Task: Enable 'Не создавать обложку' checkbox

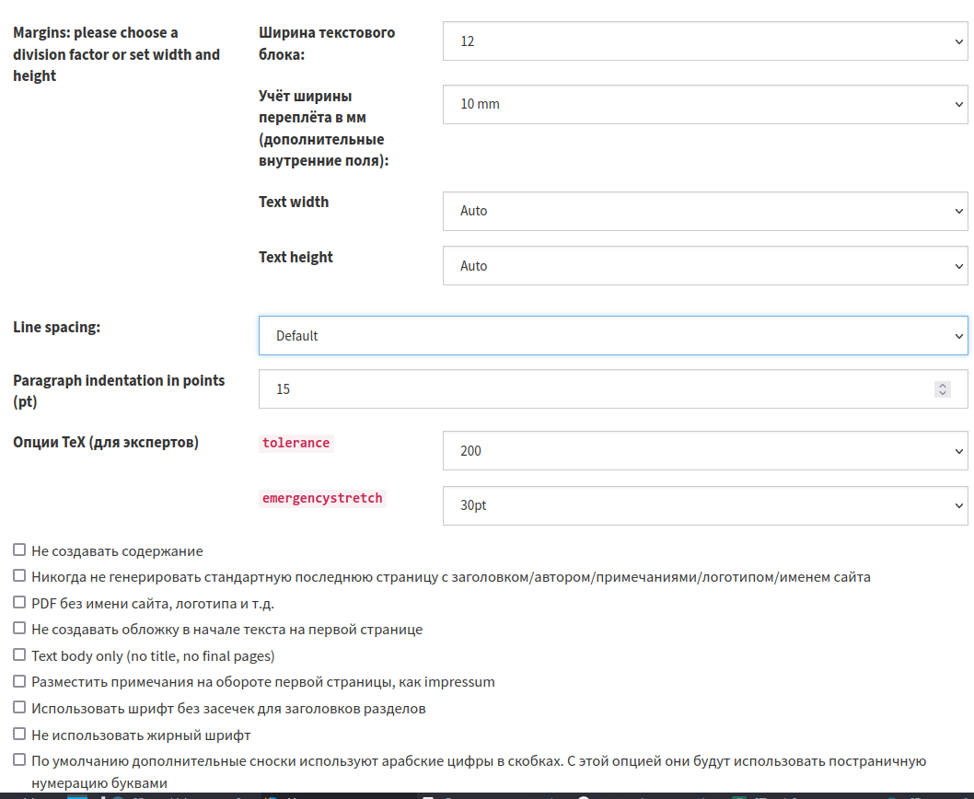Action: [x=19, y=629]
